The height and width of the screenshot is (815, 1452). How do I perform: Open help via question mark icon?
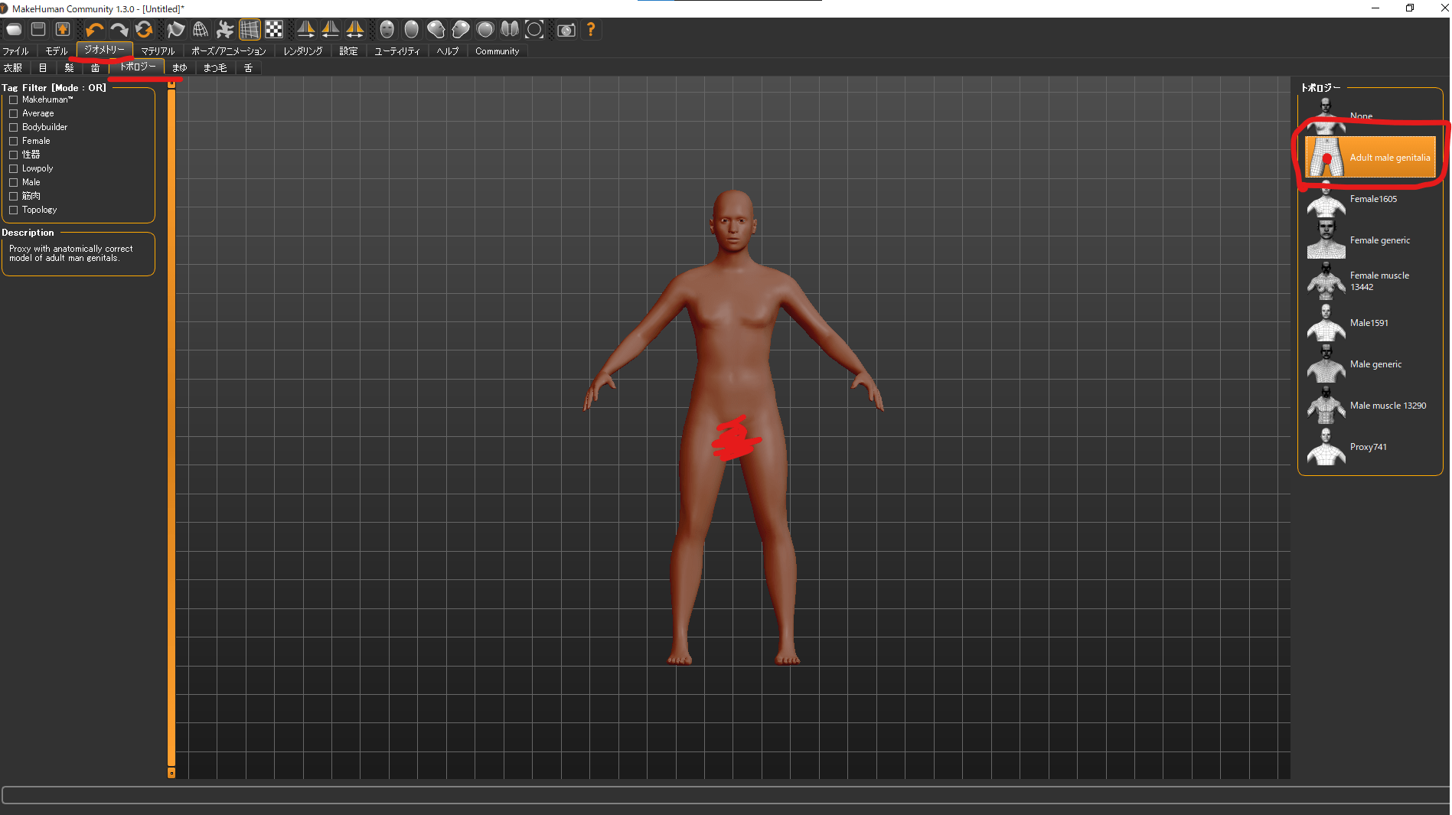(x=591, y=30)
